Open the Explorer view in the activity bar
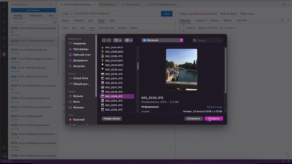 click(x=4, y=5)
